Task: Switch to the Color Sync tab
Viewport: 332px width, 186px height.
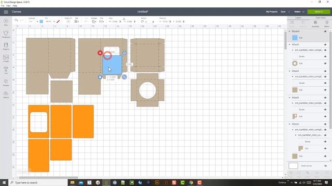Action: 321,18
